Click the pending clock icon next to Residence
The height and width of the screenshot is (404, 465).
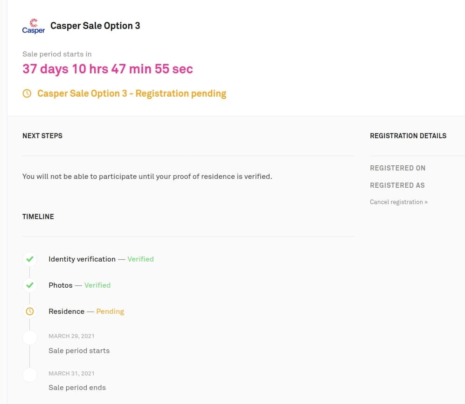30,312
